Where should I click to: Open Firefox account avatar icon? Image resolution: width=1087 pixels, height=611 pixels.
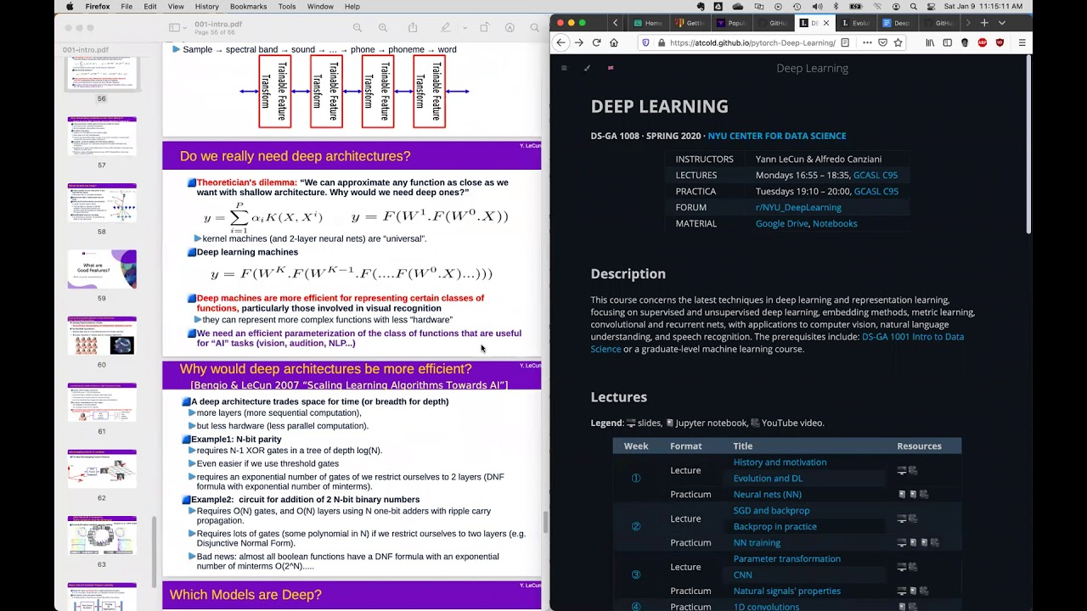965,42
